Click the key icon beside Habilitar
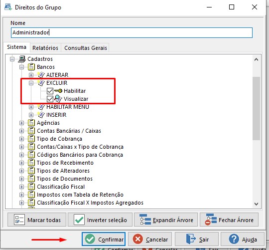 click(58, 91)
